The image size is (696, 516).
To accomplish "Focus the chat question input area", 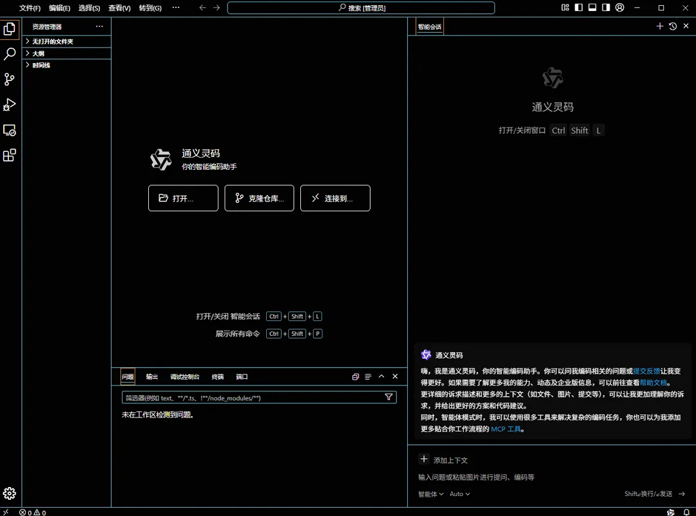I will click(552, 477).
